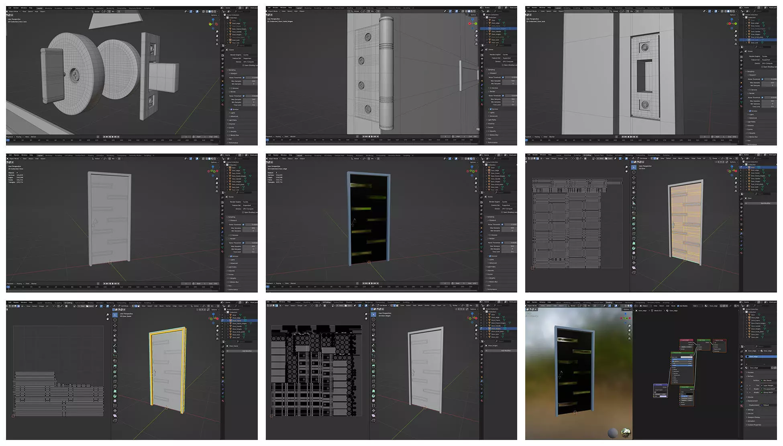783x446 pixels.
Task: Select the Measure tool beside the orange-highlighted door
Action: pyautogui.click(x=634, y=203)
